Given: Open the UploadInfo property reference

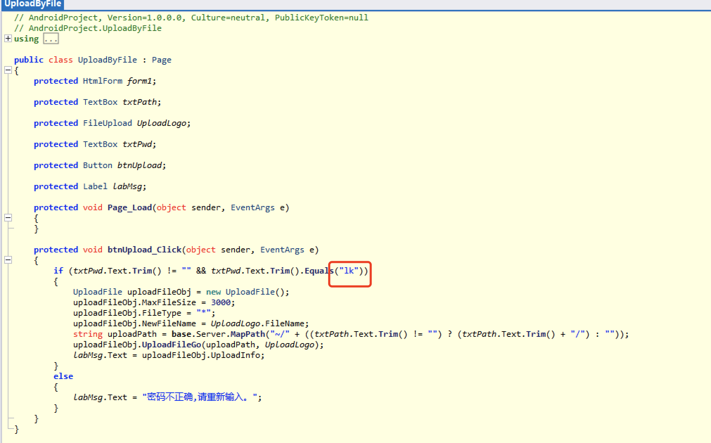Looking at the screenshot, I should coord(235,355).
